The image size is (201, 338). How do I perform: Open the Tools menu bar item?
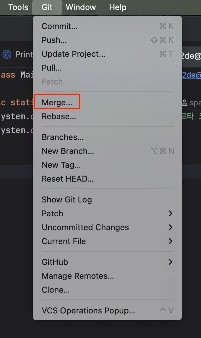click(x=18, y=7)
